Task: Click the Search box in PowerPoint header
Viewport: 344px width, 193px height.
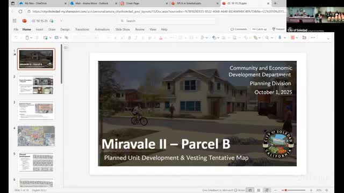Action: point(168,21)
